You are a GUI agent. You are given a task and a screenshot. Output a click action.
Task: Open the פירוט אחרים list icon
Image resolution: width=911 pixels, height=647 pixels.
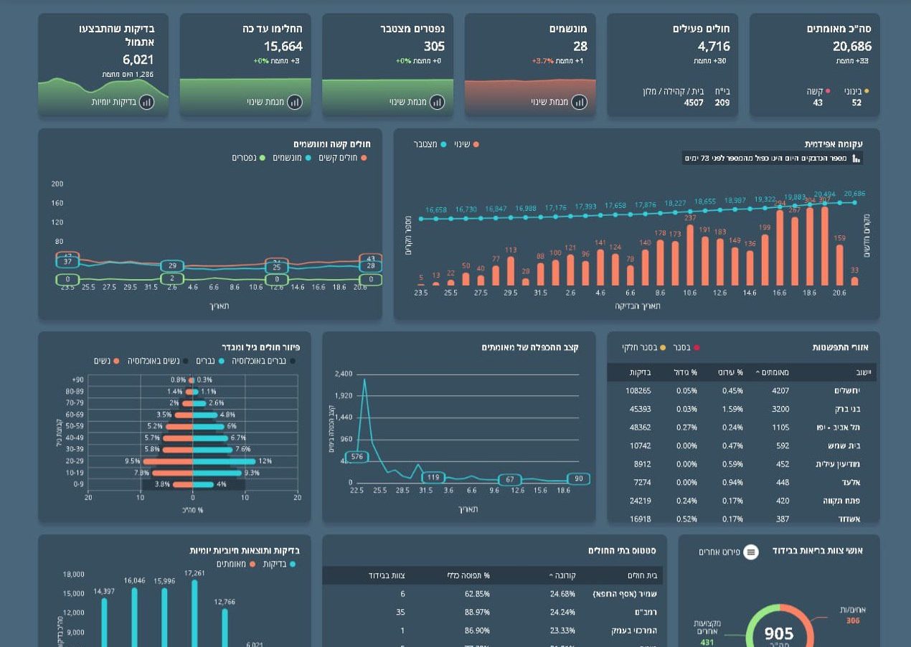[751, 552]
